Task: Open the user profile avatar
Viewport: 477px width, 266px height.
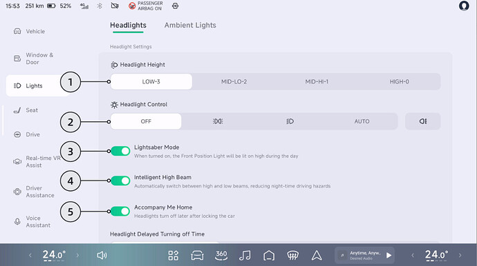Action: click(x=464, y=6)
